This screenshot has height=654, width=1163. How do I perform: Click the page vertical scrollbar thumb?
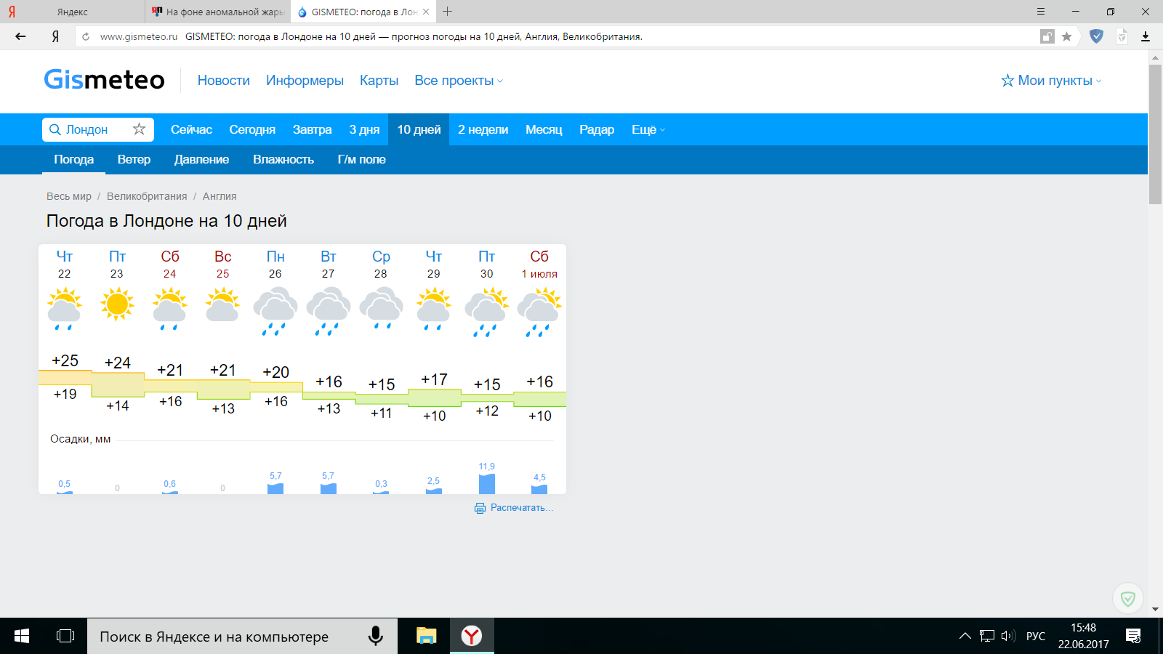coord(1155,134)
